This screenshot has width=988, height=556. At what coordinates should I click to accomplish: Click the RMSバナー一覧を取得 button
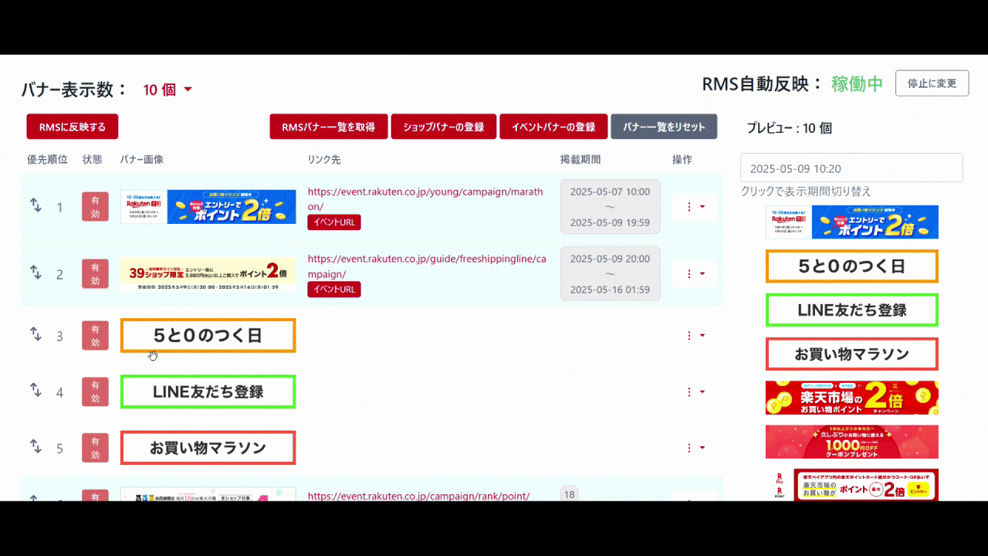(x=329, y=127)
